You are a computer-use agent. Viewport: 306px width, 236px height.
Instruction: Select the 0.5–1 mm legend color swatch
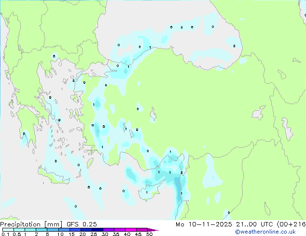(19, 230)
